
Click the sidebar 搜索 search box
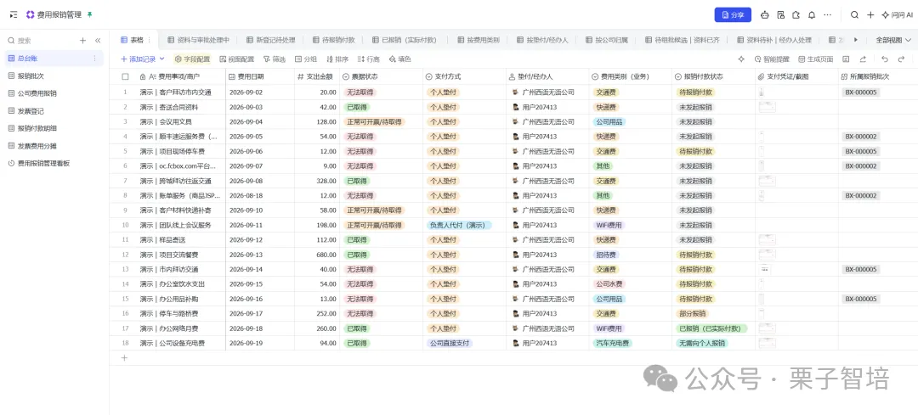point(41,41)
